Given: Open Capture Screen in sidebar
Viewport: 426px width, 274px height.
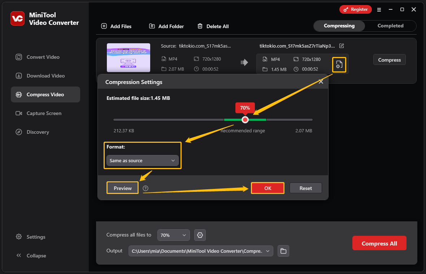Looking at the screenshot, I should [45, 113].
